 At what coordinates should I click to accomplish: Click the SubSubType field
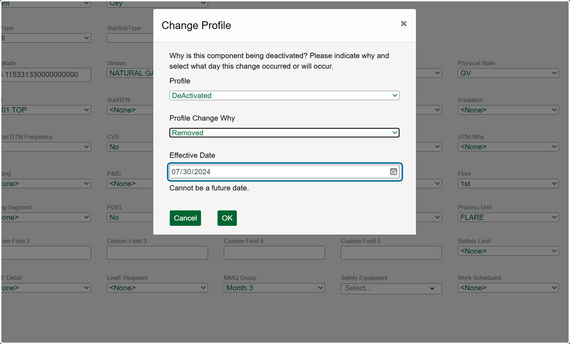(131, 37)
